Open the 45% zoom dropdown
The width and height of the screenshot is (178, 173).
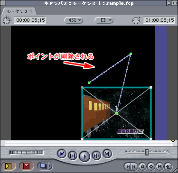click(x=74, y=20)
